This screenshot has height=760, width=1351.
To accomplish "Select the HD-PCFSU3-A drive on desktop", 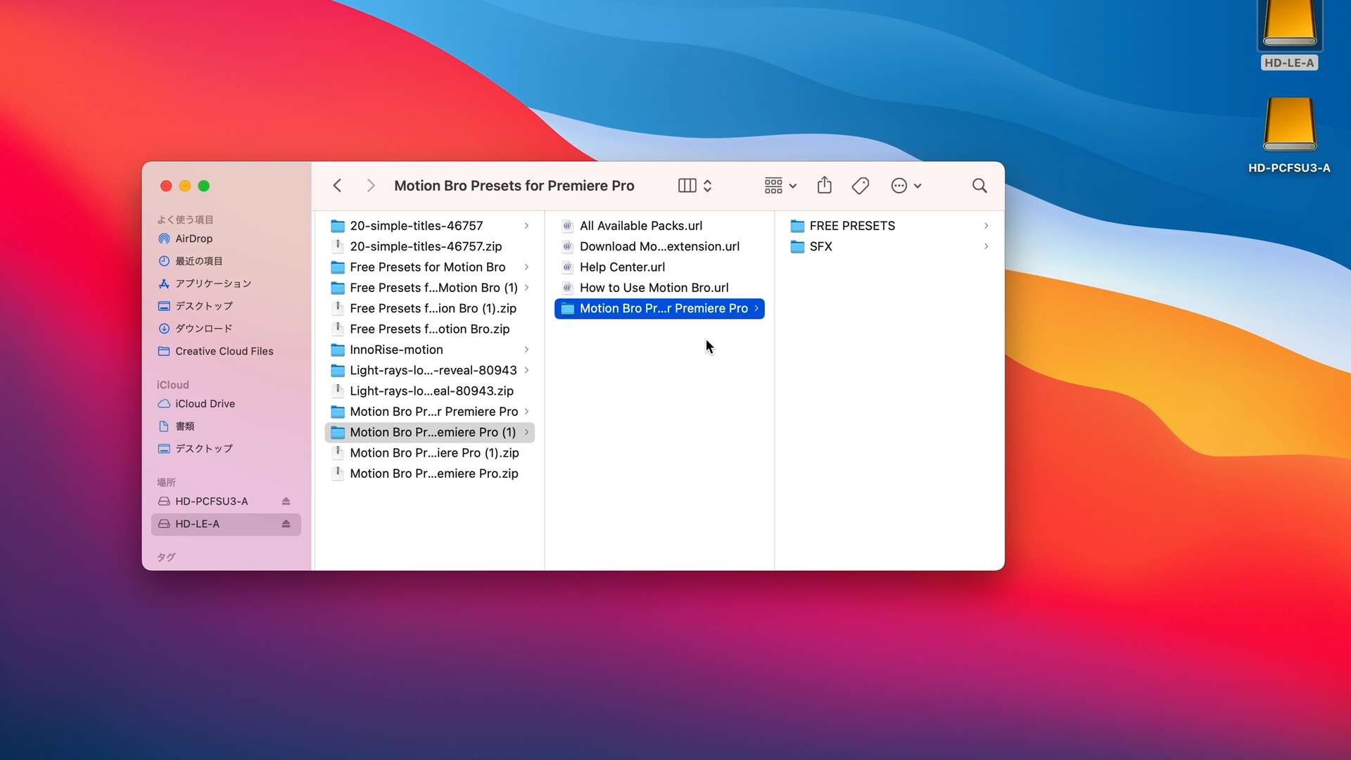I will point(1289,135).
